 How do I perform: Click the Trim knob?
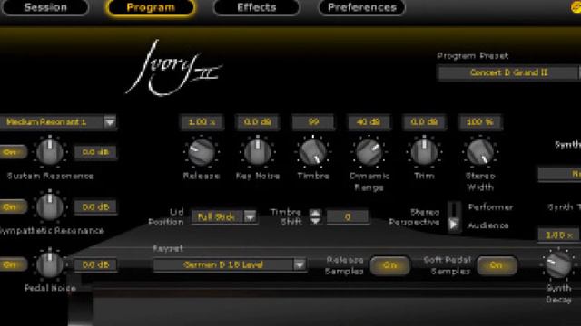tap(424, 152)
